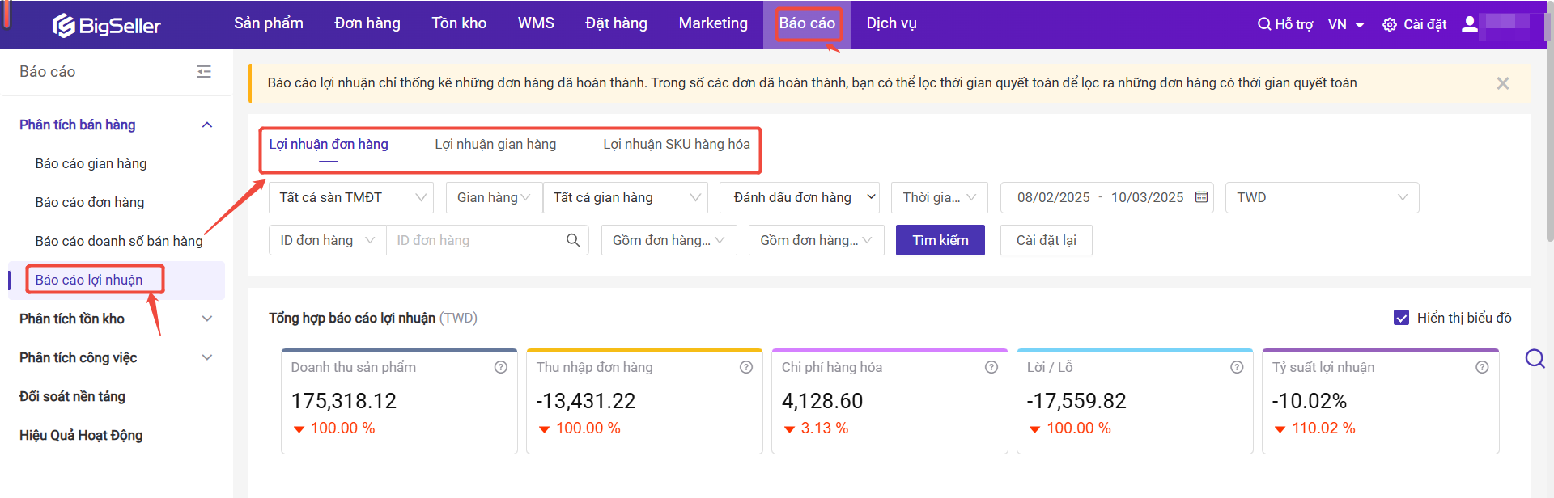The image size is (1554, 498).
Task: Show help for Chi phí hàng hóa
Action: point(991,367)
